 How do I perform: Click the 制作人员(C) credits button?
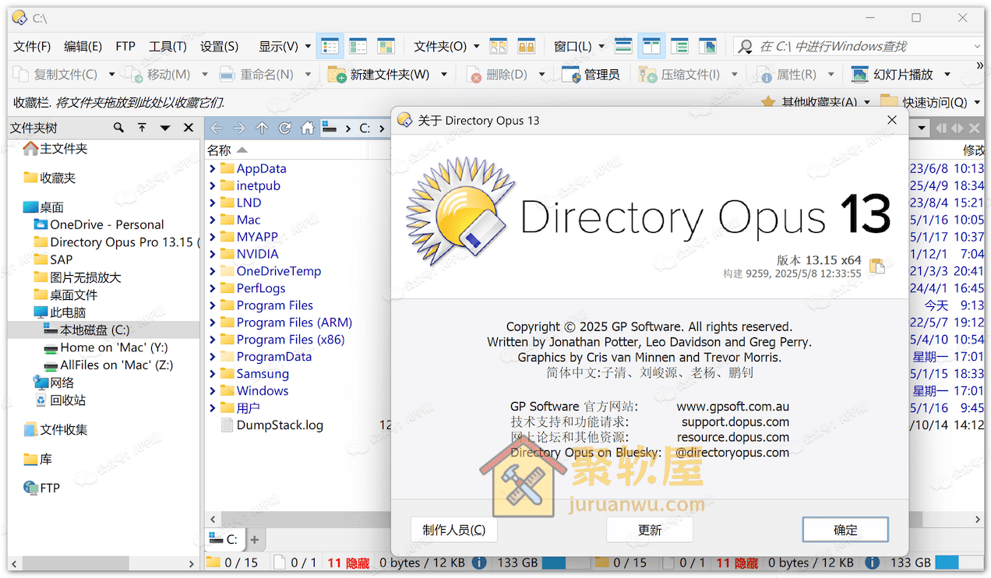[x=453, y=530]
